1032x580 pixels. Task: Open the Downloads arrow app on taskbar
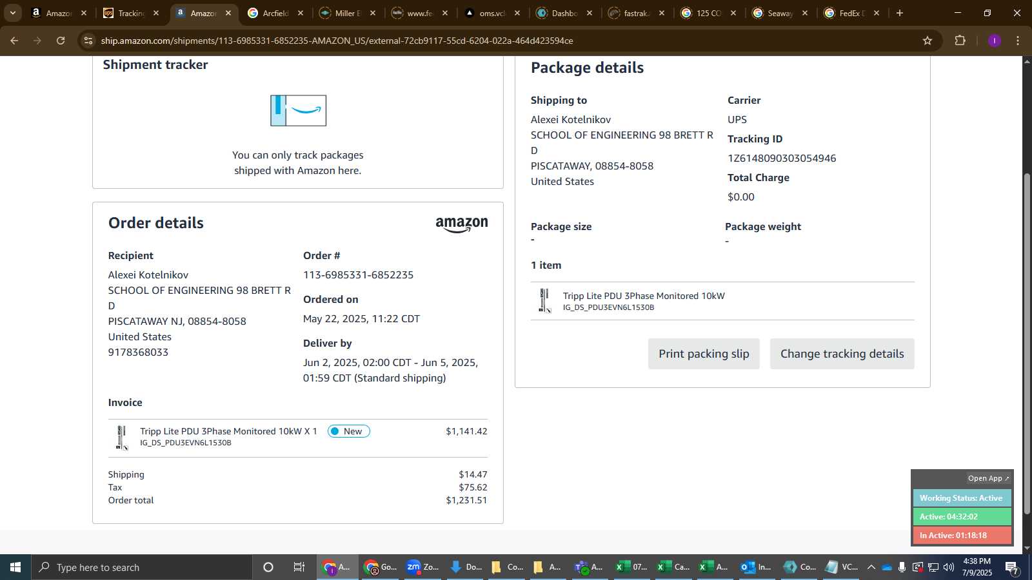click(x=464, y=567)
